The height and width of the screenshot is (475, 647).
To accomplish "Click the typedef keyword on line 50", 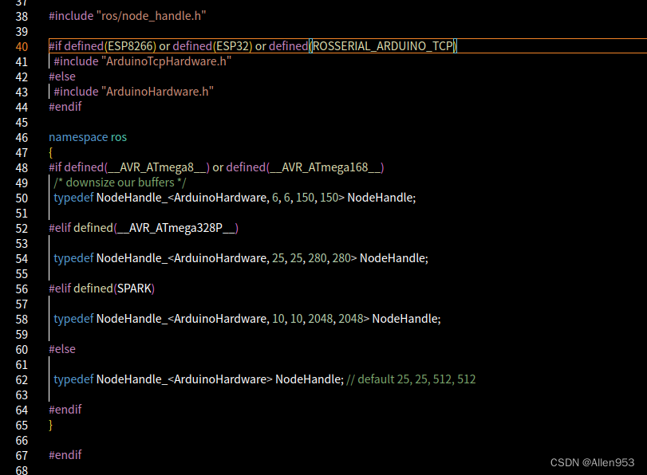I will pos(72,197).
